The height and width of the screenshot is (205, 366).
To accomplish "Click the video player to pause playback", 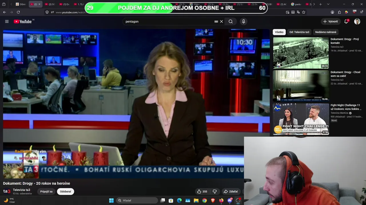I will tap(136, 104).
